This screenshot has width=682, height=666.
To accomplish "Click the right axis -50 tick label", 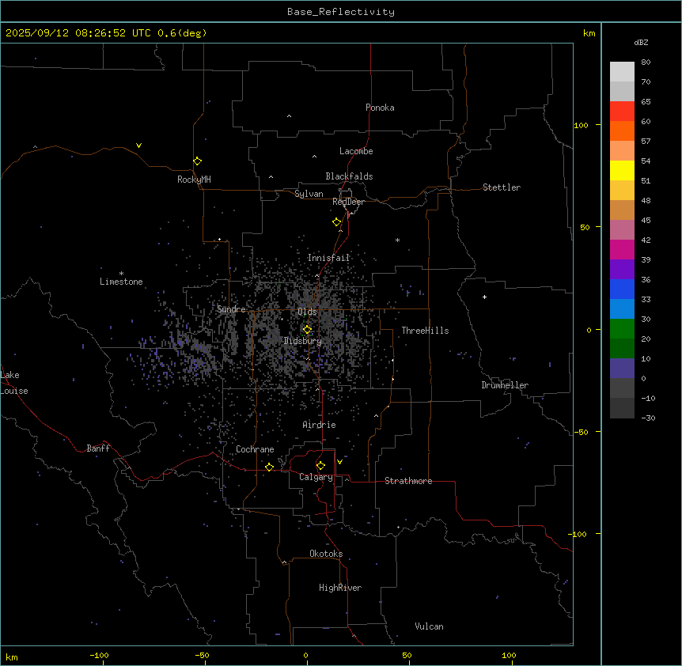I will pyautogui.click(x=582, y=432).
